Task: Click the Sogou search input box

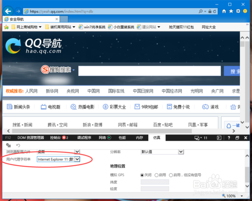Action: [149, 71]
